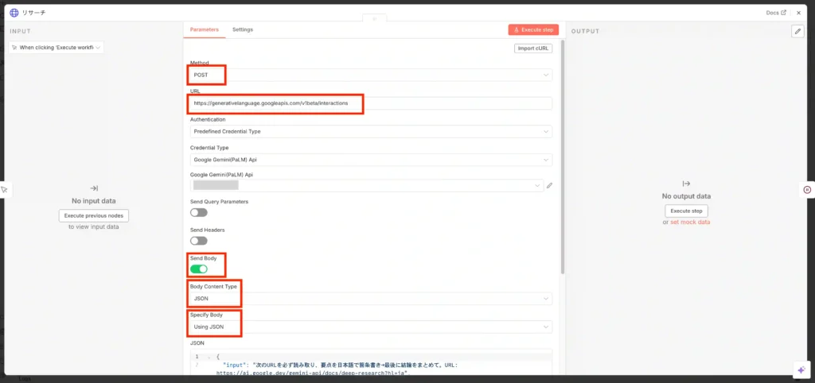This screenshot has height=383, width=815.
Task: Click the trigger cursor icon on left edge
Action: (4, 190)
